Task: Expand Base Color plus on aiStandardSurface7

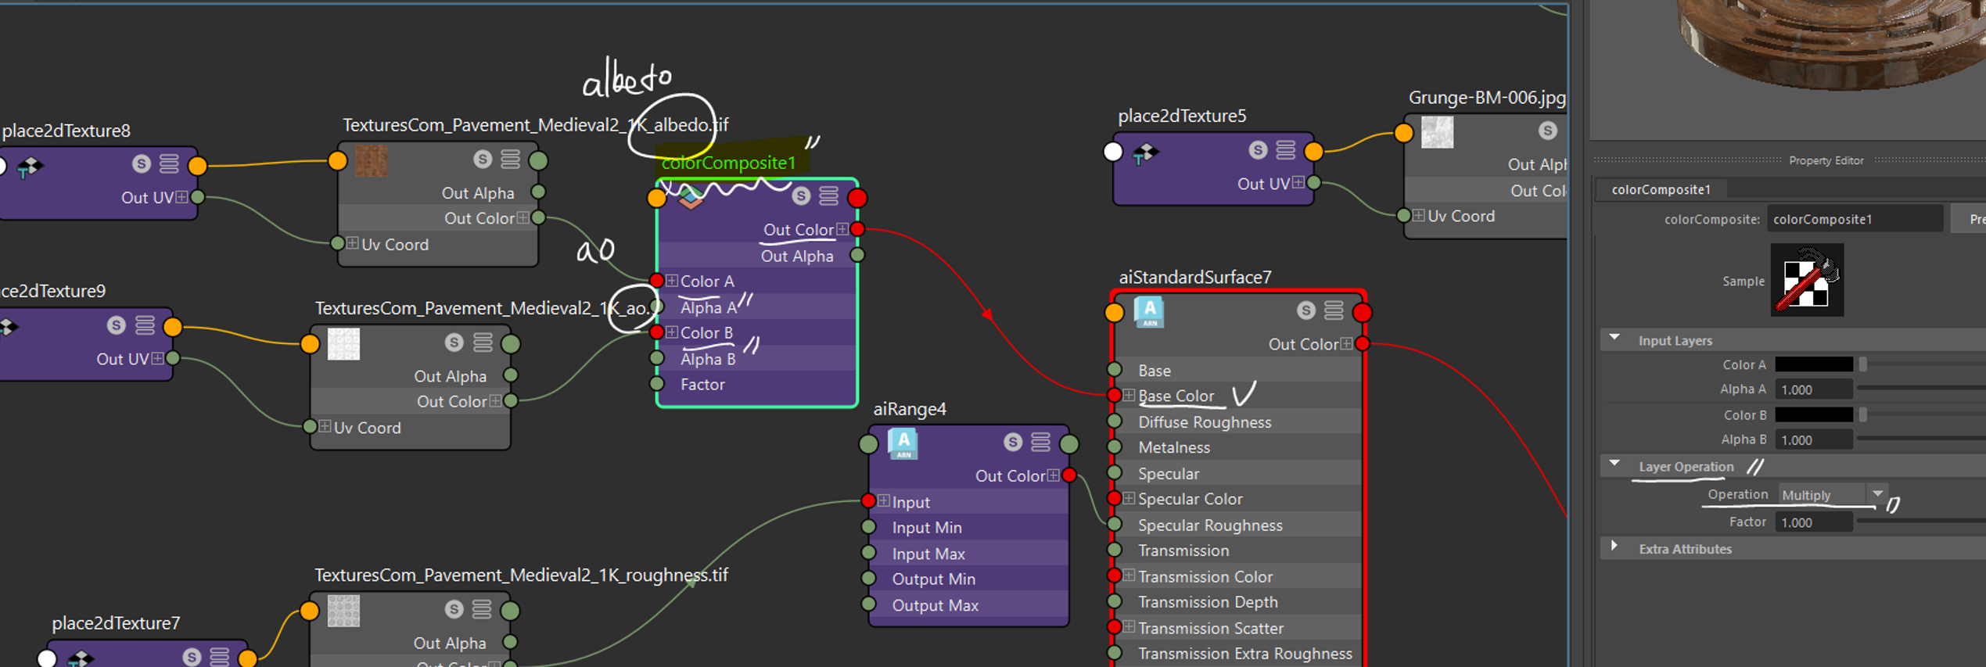Action: 1129,396
